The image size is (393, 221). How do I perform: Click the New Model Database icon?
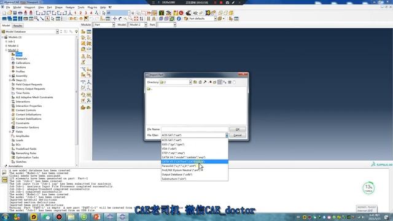(4, 13)
